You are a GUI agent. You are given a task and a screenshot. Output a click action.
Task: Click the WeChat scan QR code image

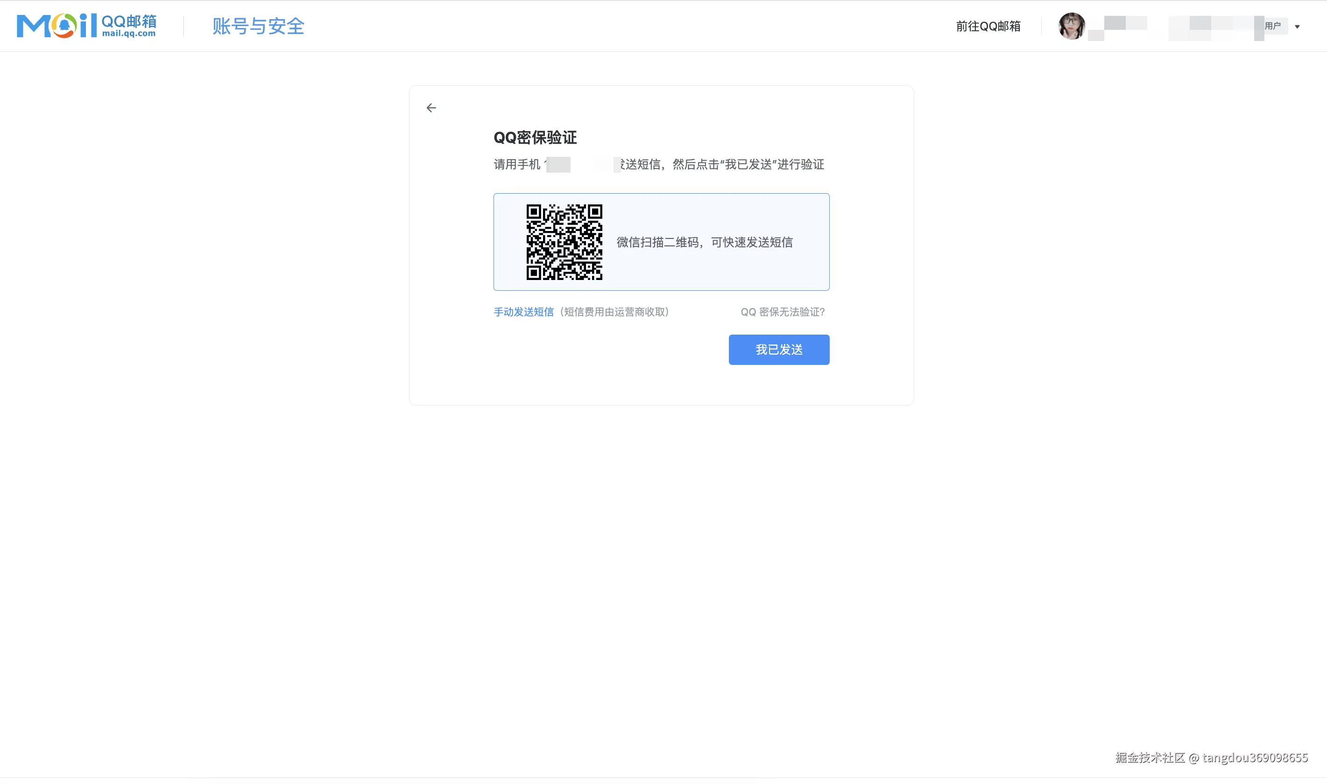click(x=564, y=242)
